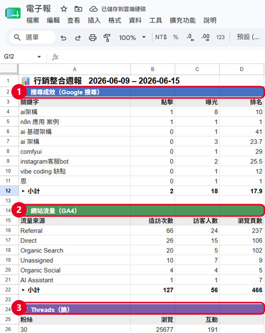Click the saved to cloud status icon

click(93, 9)
